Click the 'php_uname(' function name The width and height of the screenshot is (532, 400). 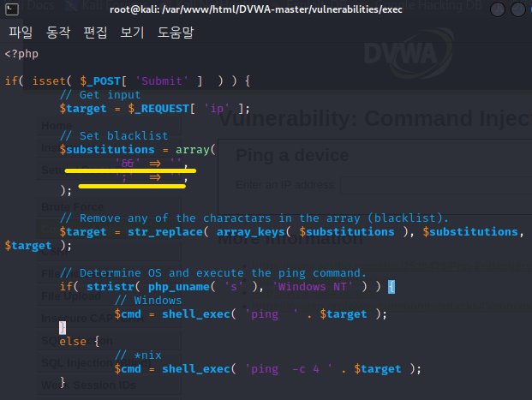182,287
